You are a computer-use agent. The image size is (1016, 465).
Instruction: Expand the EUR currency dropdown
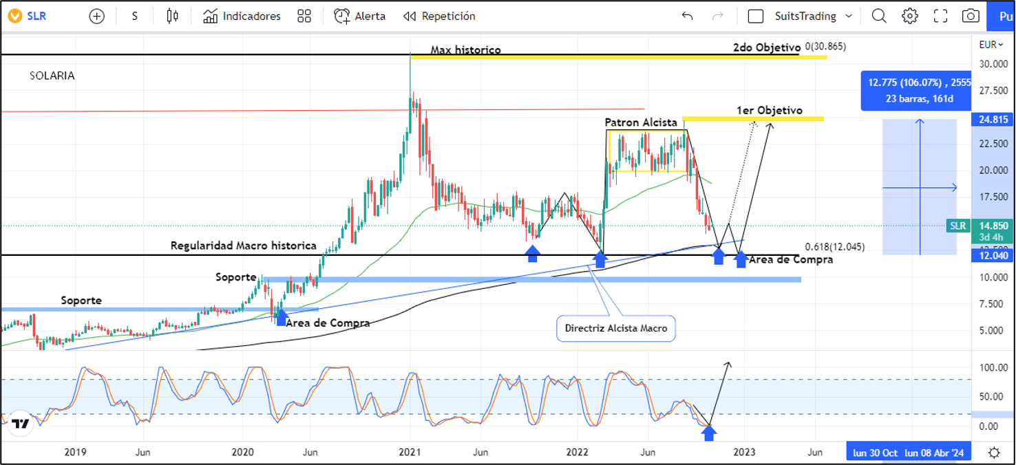pos(992,45)
